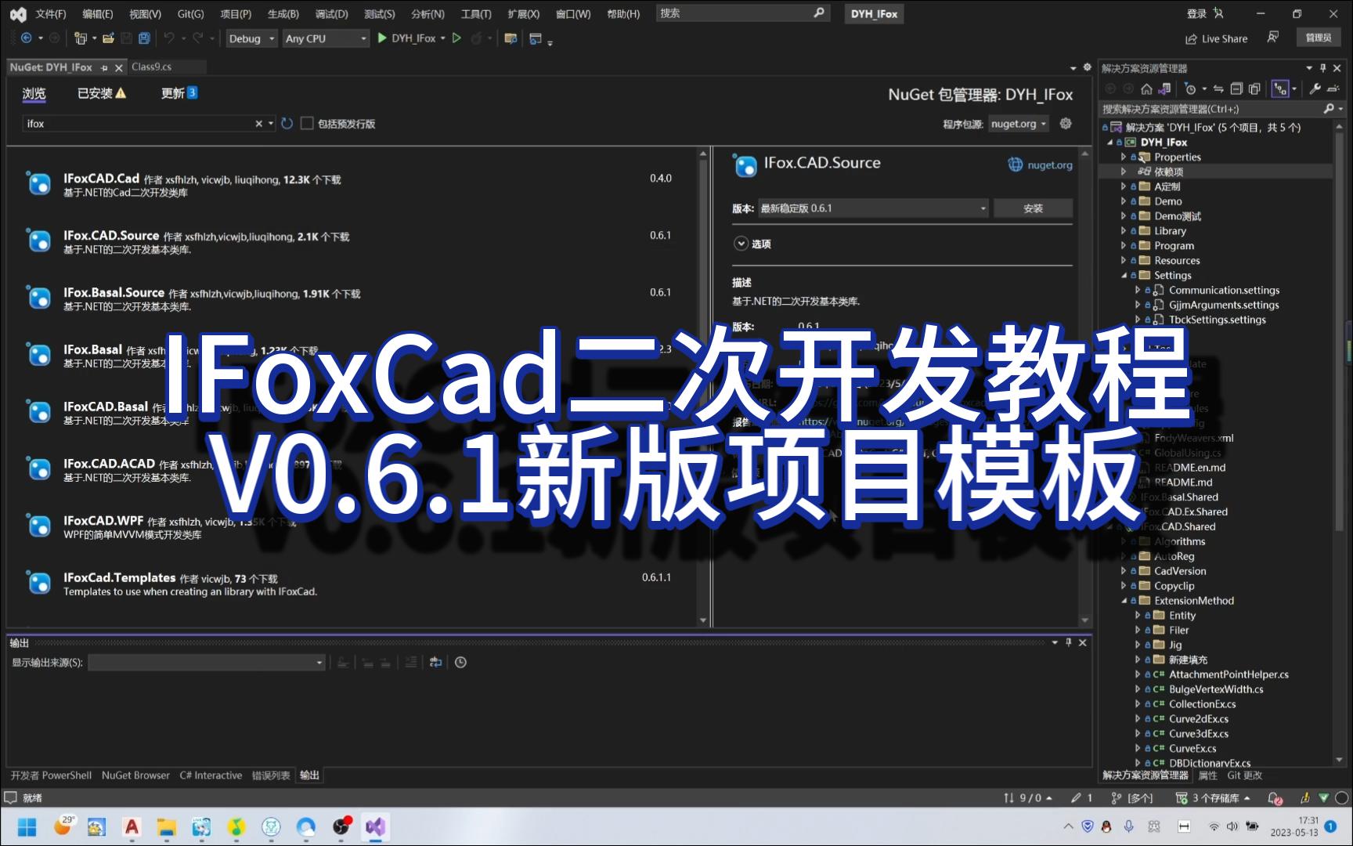Image resolution: width=1353 pixels, height=846 pixels.
Task: Collapse the ExtensionMethod folder node
Action: tap(1123, 600)
